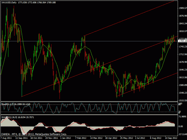Screen dimensions: 187x140
Task: Click the 25 May 2012 date label
Action: click(x=127, y=138)
